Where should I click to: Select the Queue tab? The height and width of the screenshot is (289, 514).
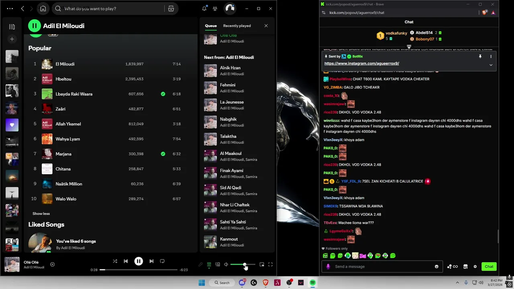tap(211, 26)
